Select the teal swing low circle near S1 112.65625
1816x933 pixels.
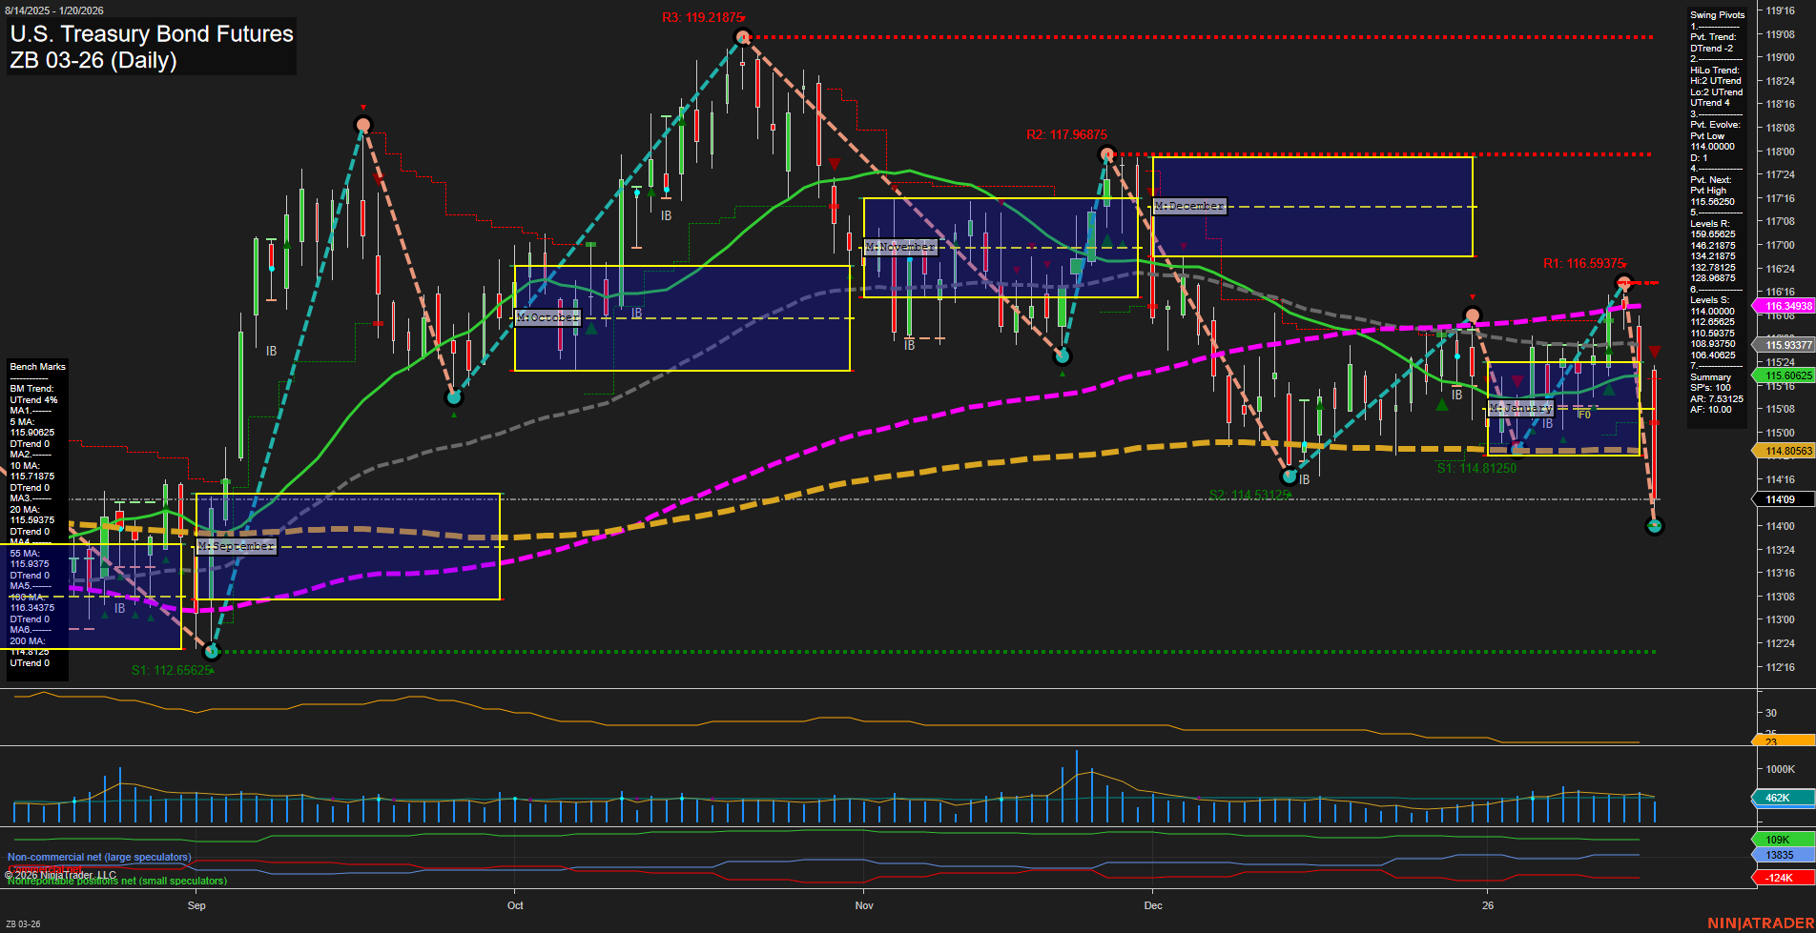212,651
